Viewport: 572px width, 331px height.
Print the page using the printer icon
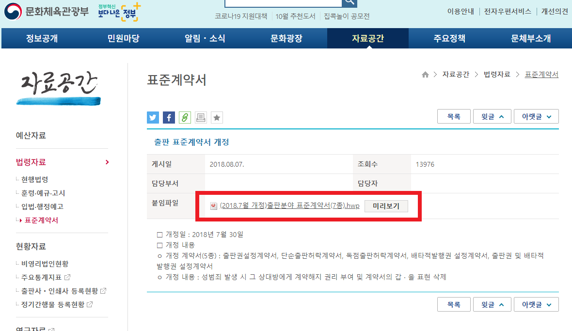(200, 117)
